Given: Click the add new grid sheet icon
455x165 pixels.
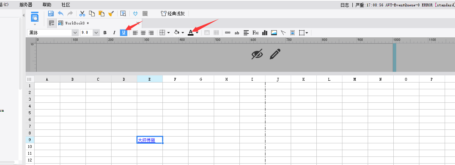Looking at the screenshot, I should coord(52,23).
